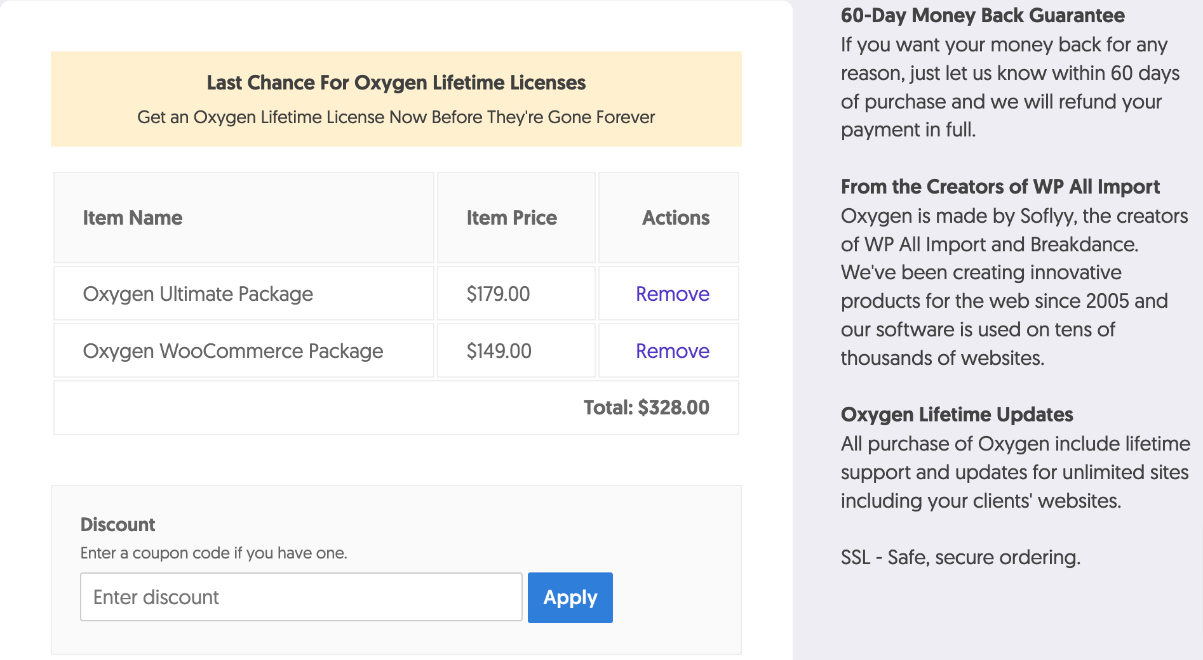Click the Discount section title
The image size is (1203, 660).
118,524
